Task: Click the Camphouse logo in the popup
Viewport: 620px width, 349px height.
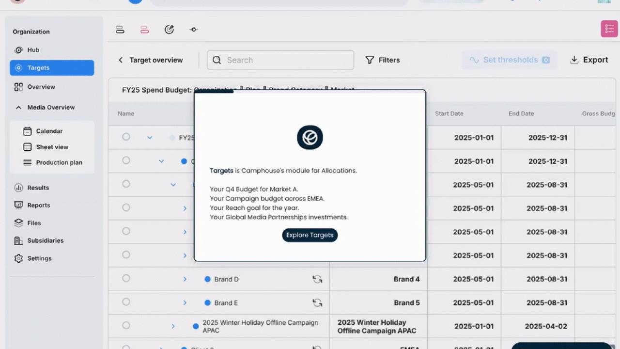Action: pos(310,138)
